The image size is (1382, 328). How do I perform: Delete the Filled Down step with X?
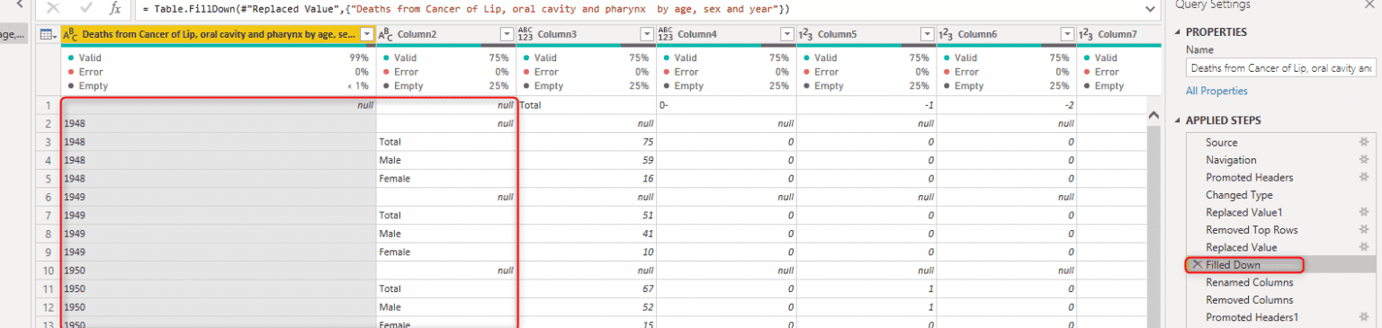tap(1197, 265)
